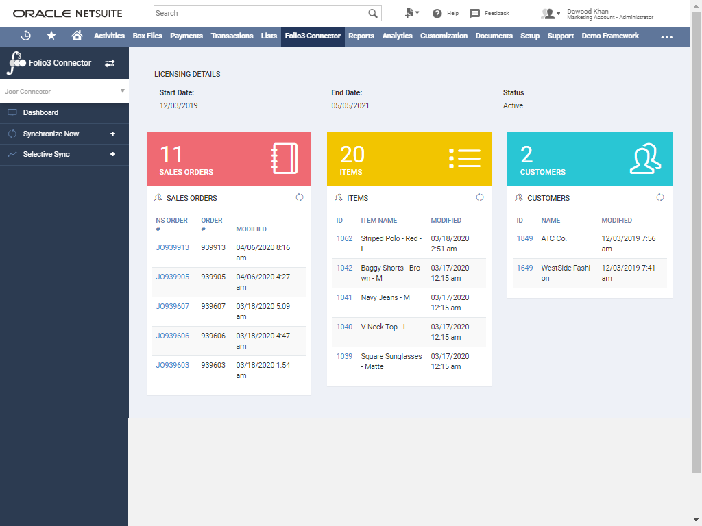Go to the Home icon
Image resolution: width=702 pixels, height=526 pixels.
tap(77, 36)
